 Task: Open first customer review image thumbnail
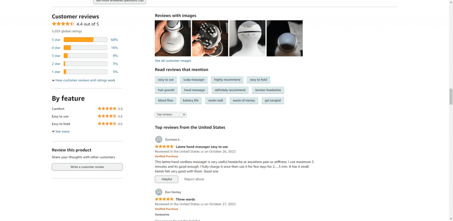(173, 38)
